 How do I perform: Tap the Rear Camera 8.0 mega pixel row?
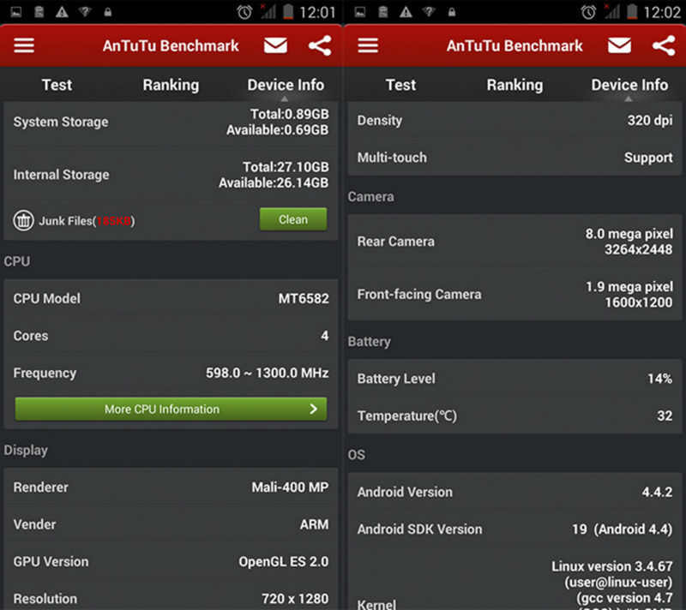(515, 242)
